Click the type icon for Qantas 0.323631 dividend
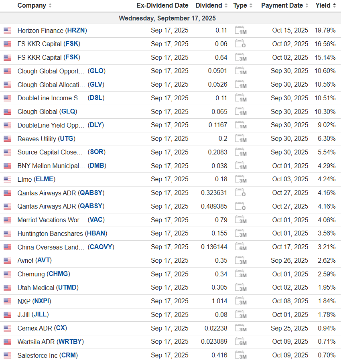341x361 pixels. pos(240,193)
